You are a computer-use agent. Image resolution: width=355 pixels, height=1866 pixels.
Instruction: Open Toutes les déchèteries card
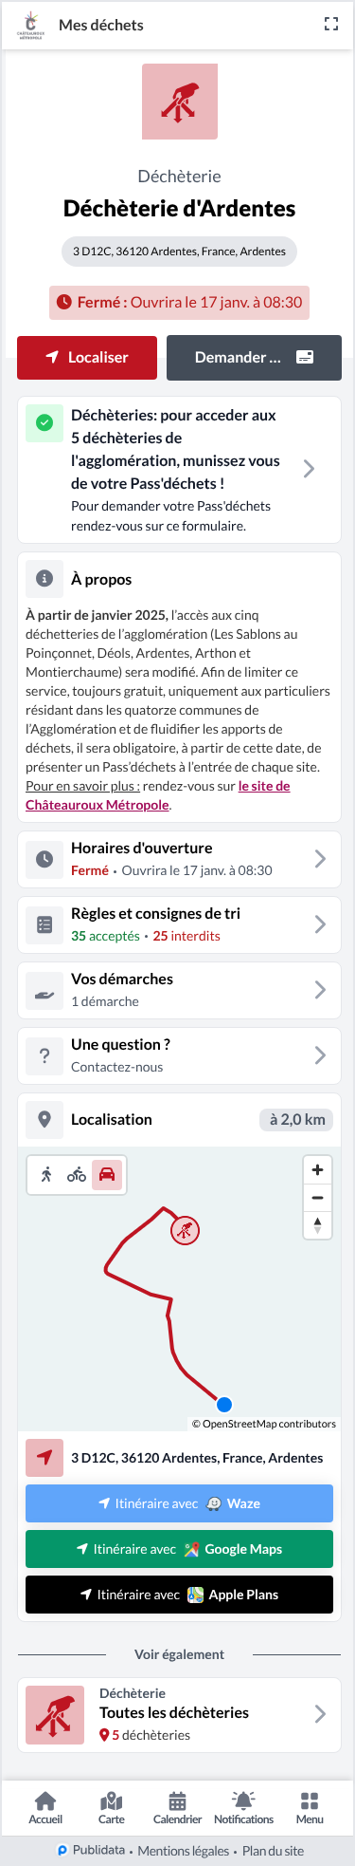(x=179, y=1715)
